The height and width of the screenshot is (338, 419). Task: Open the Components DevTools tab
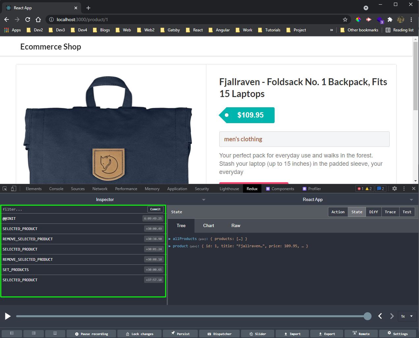pos(280,188)
